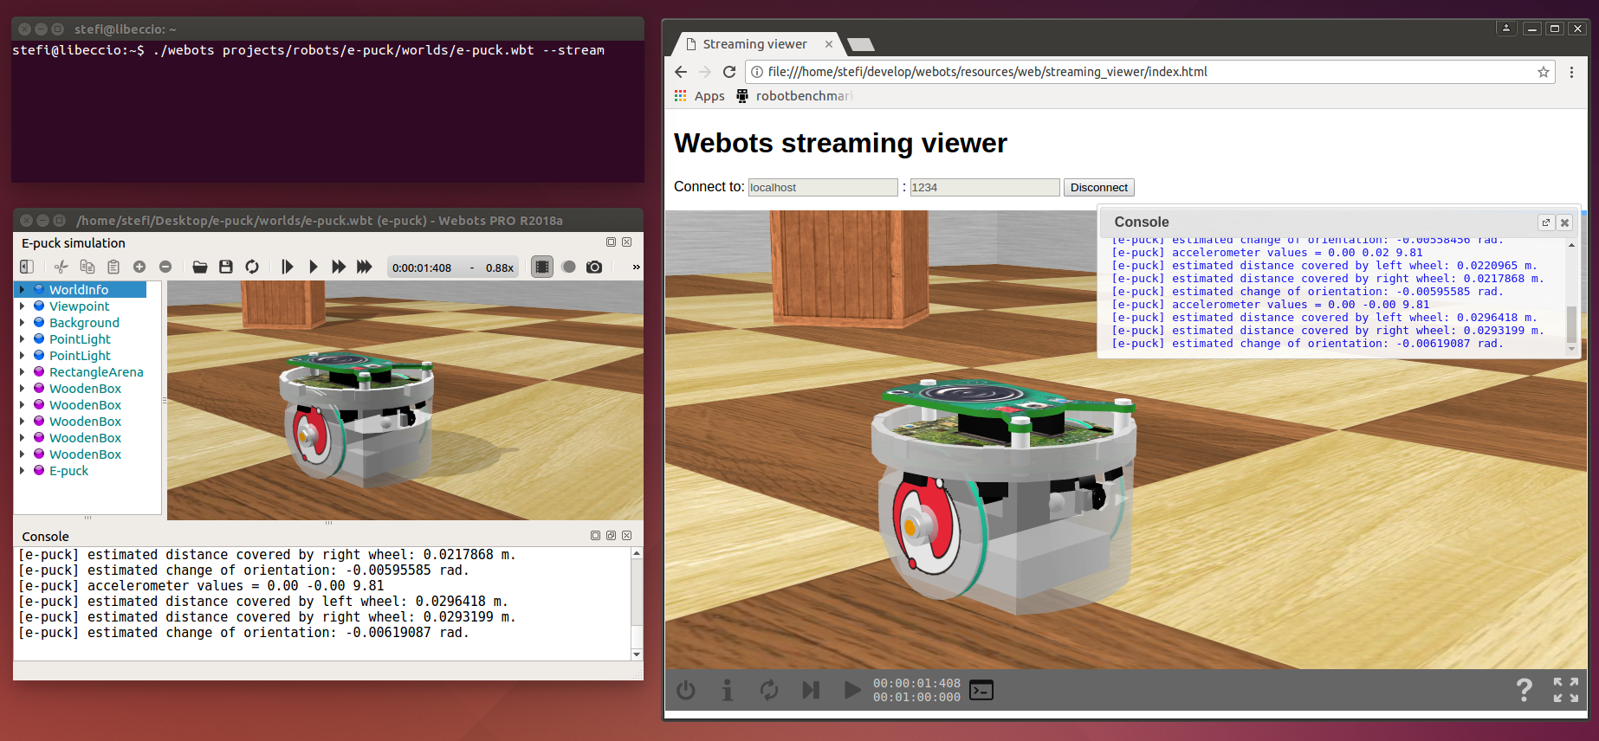Close the Webots Console panel

pyautogui.click(x=626, y=536)
